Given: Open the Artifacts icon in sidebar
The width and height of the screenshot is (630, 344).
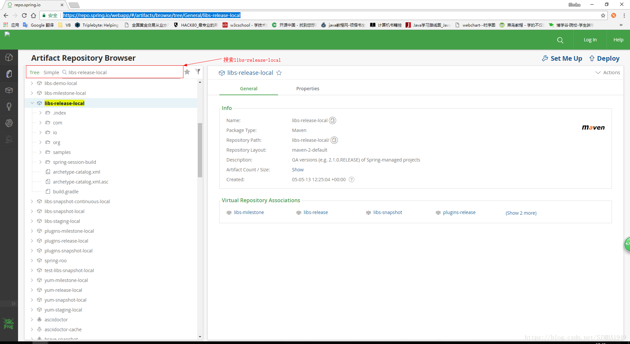Looking at the screenshot, I should tap(9, 74).
